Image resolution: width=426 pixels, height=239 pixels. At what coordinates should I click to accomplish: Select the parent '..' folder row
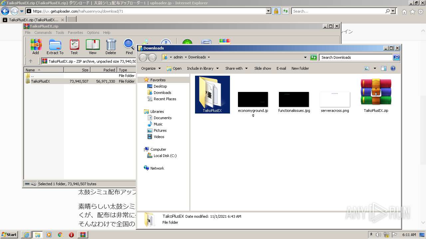[x=80, y=76]
